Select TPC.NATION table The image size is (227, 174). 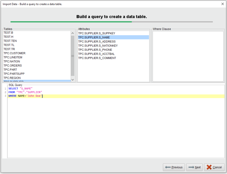click(x=37, y=61)
